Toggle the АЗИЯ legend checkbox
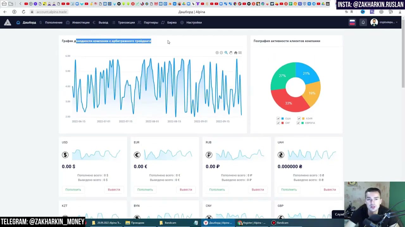The width and height of the screenshot is (405, 227). pos(299,119)
